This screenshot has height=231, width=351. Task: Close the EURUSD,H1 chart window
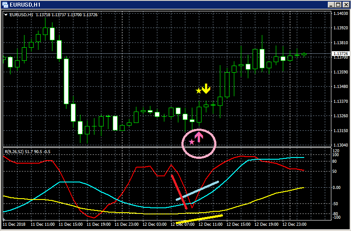pyautogui.click(x=346, y=5)
